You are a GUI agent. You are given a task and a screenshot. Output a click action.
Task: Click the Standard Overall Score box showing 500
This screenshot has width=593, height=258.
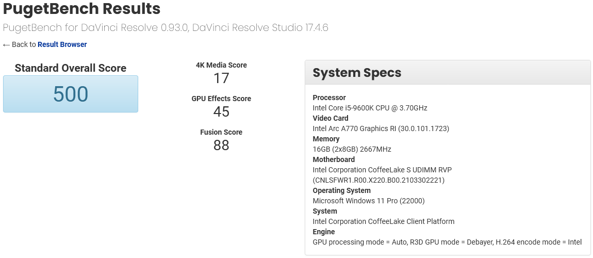(71, 94)
